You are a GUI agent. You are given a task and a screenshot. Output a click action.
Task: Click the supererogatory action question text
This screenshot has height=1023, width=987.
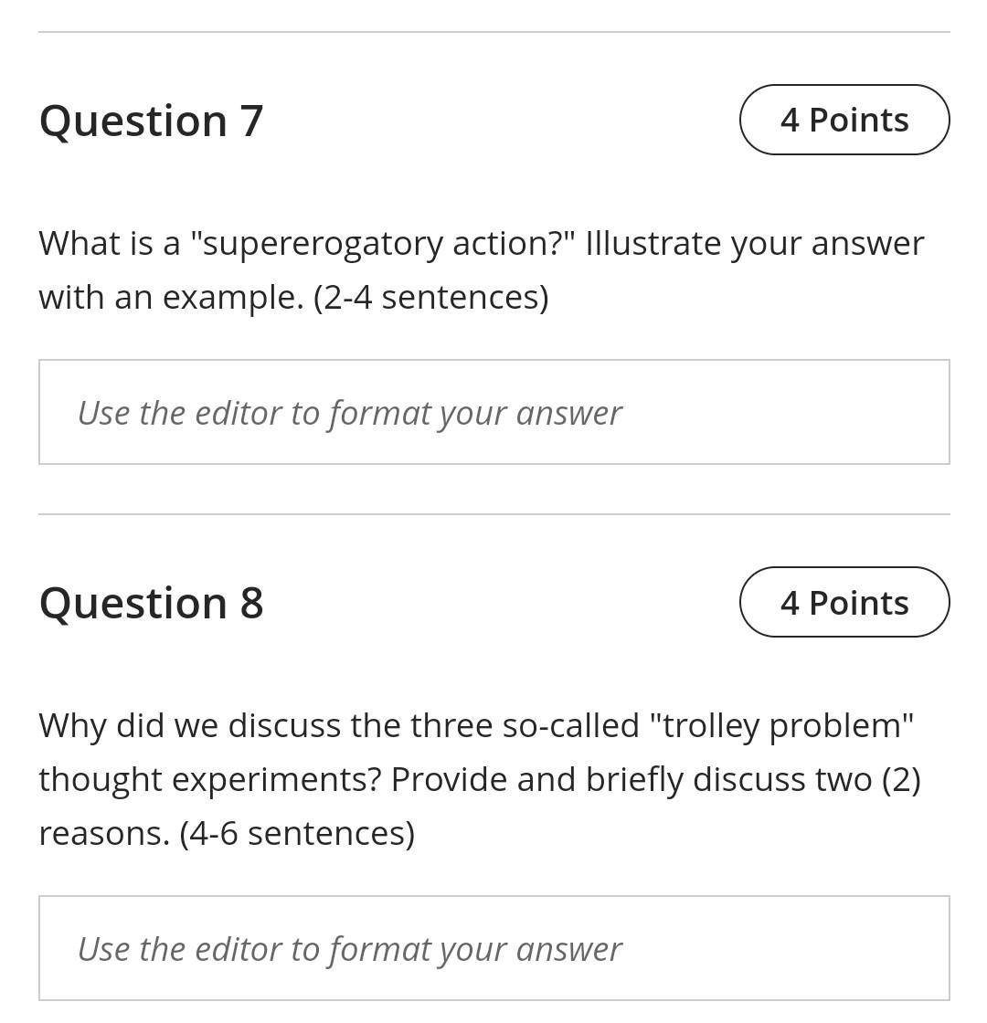482,269
